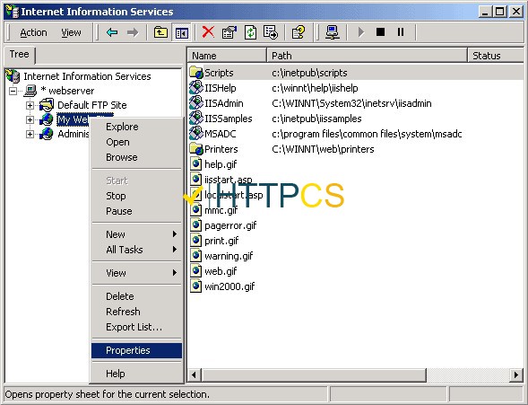Open the New submenu

coord(137,234)
